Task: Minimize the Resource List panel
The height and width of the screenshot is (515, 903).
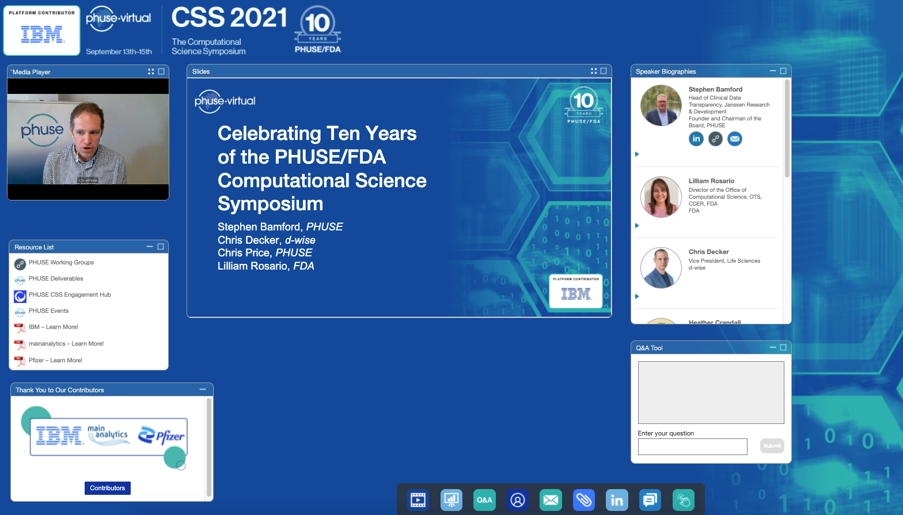Action: coord(150,247)
